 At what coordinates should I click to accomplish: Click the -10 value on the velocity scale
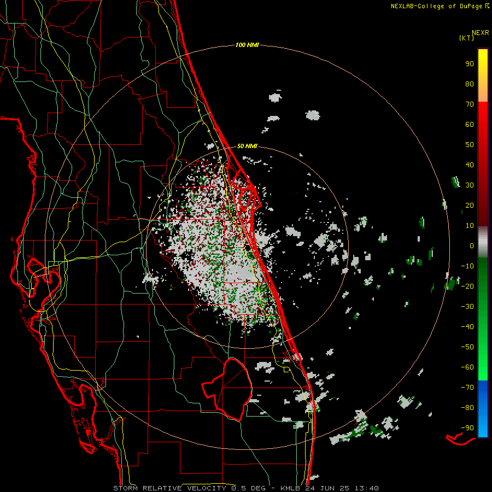pos(467,266)
